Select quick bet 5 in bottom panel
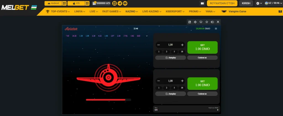The height and width of the screenshot is (116, 283). [174, 88]
